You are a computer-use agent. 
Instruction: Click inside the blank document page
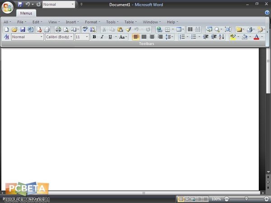pyautogui.click(x=130, y=119)
